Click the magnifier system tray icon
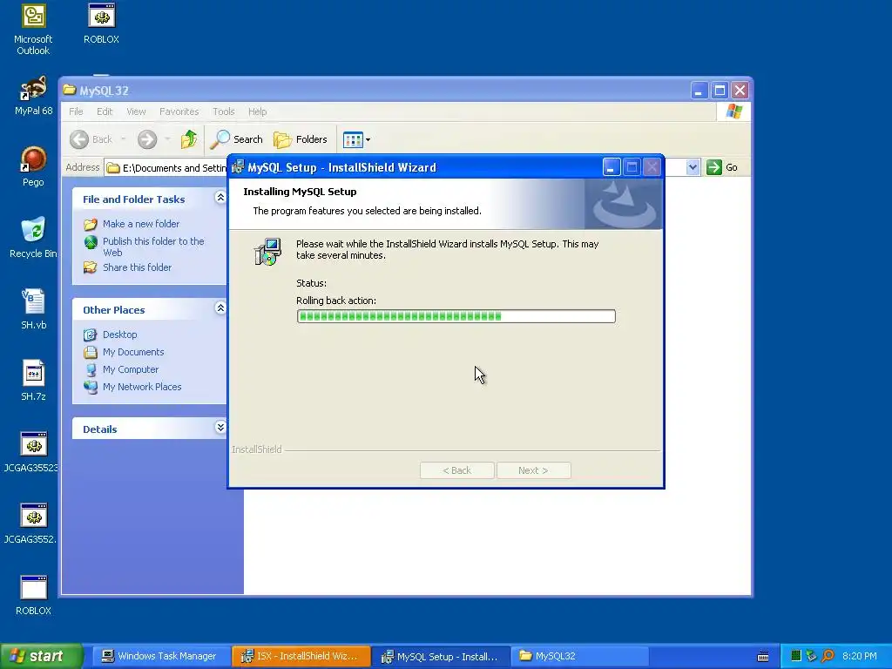This screenshot has height=669, width=892. click(x=828, y=656)
